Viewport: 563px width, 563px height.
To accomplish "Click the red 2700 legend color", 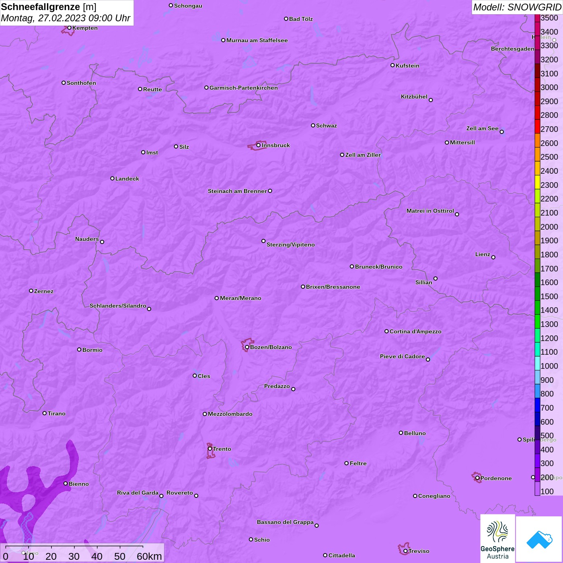I will tap(537, 126).
